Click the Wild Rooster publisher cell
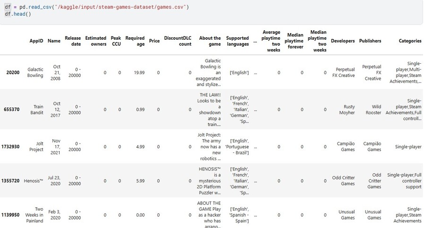425x228 pixels. click(x=373, y=110)
